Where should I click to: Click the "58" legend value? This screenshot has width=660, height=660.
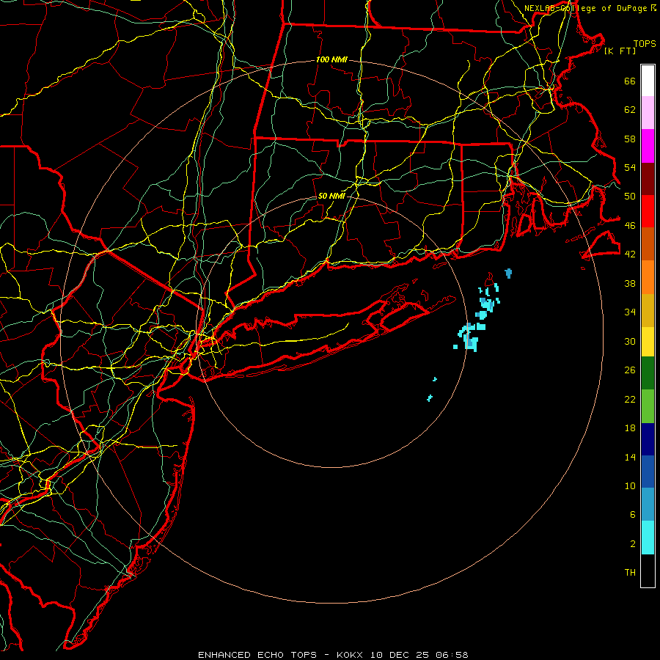pyautogui.click(x=630, y=139)
